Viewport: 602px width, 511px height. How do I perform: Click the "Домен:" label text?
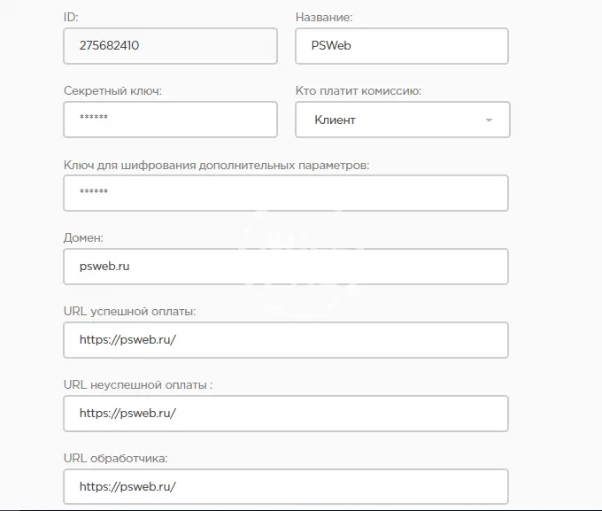84,238
